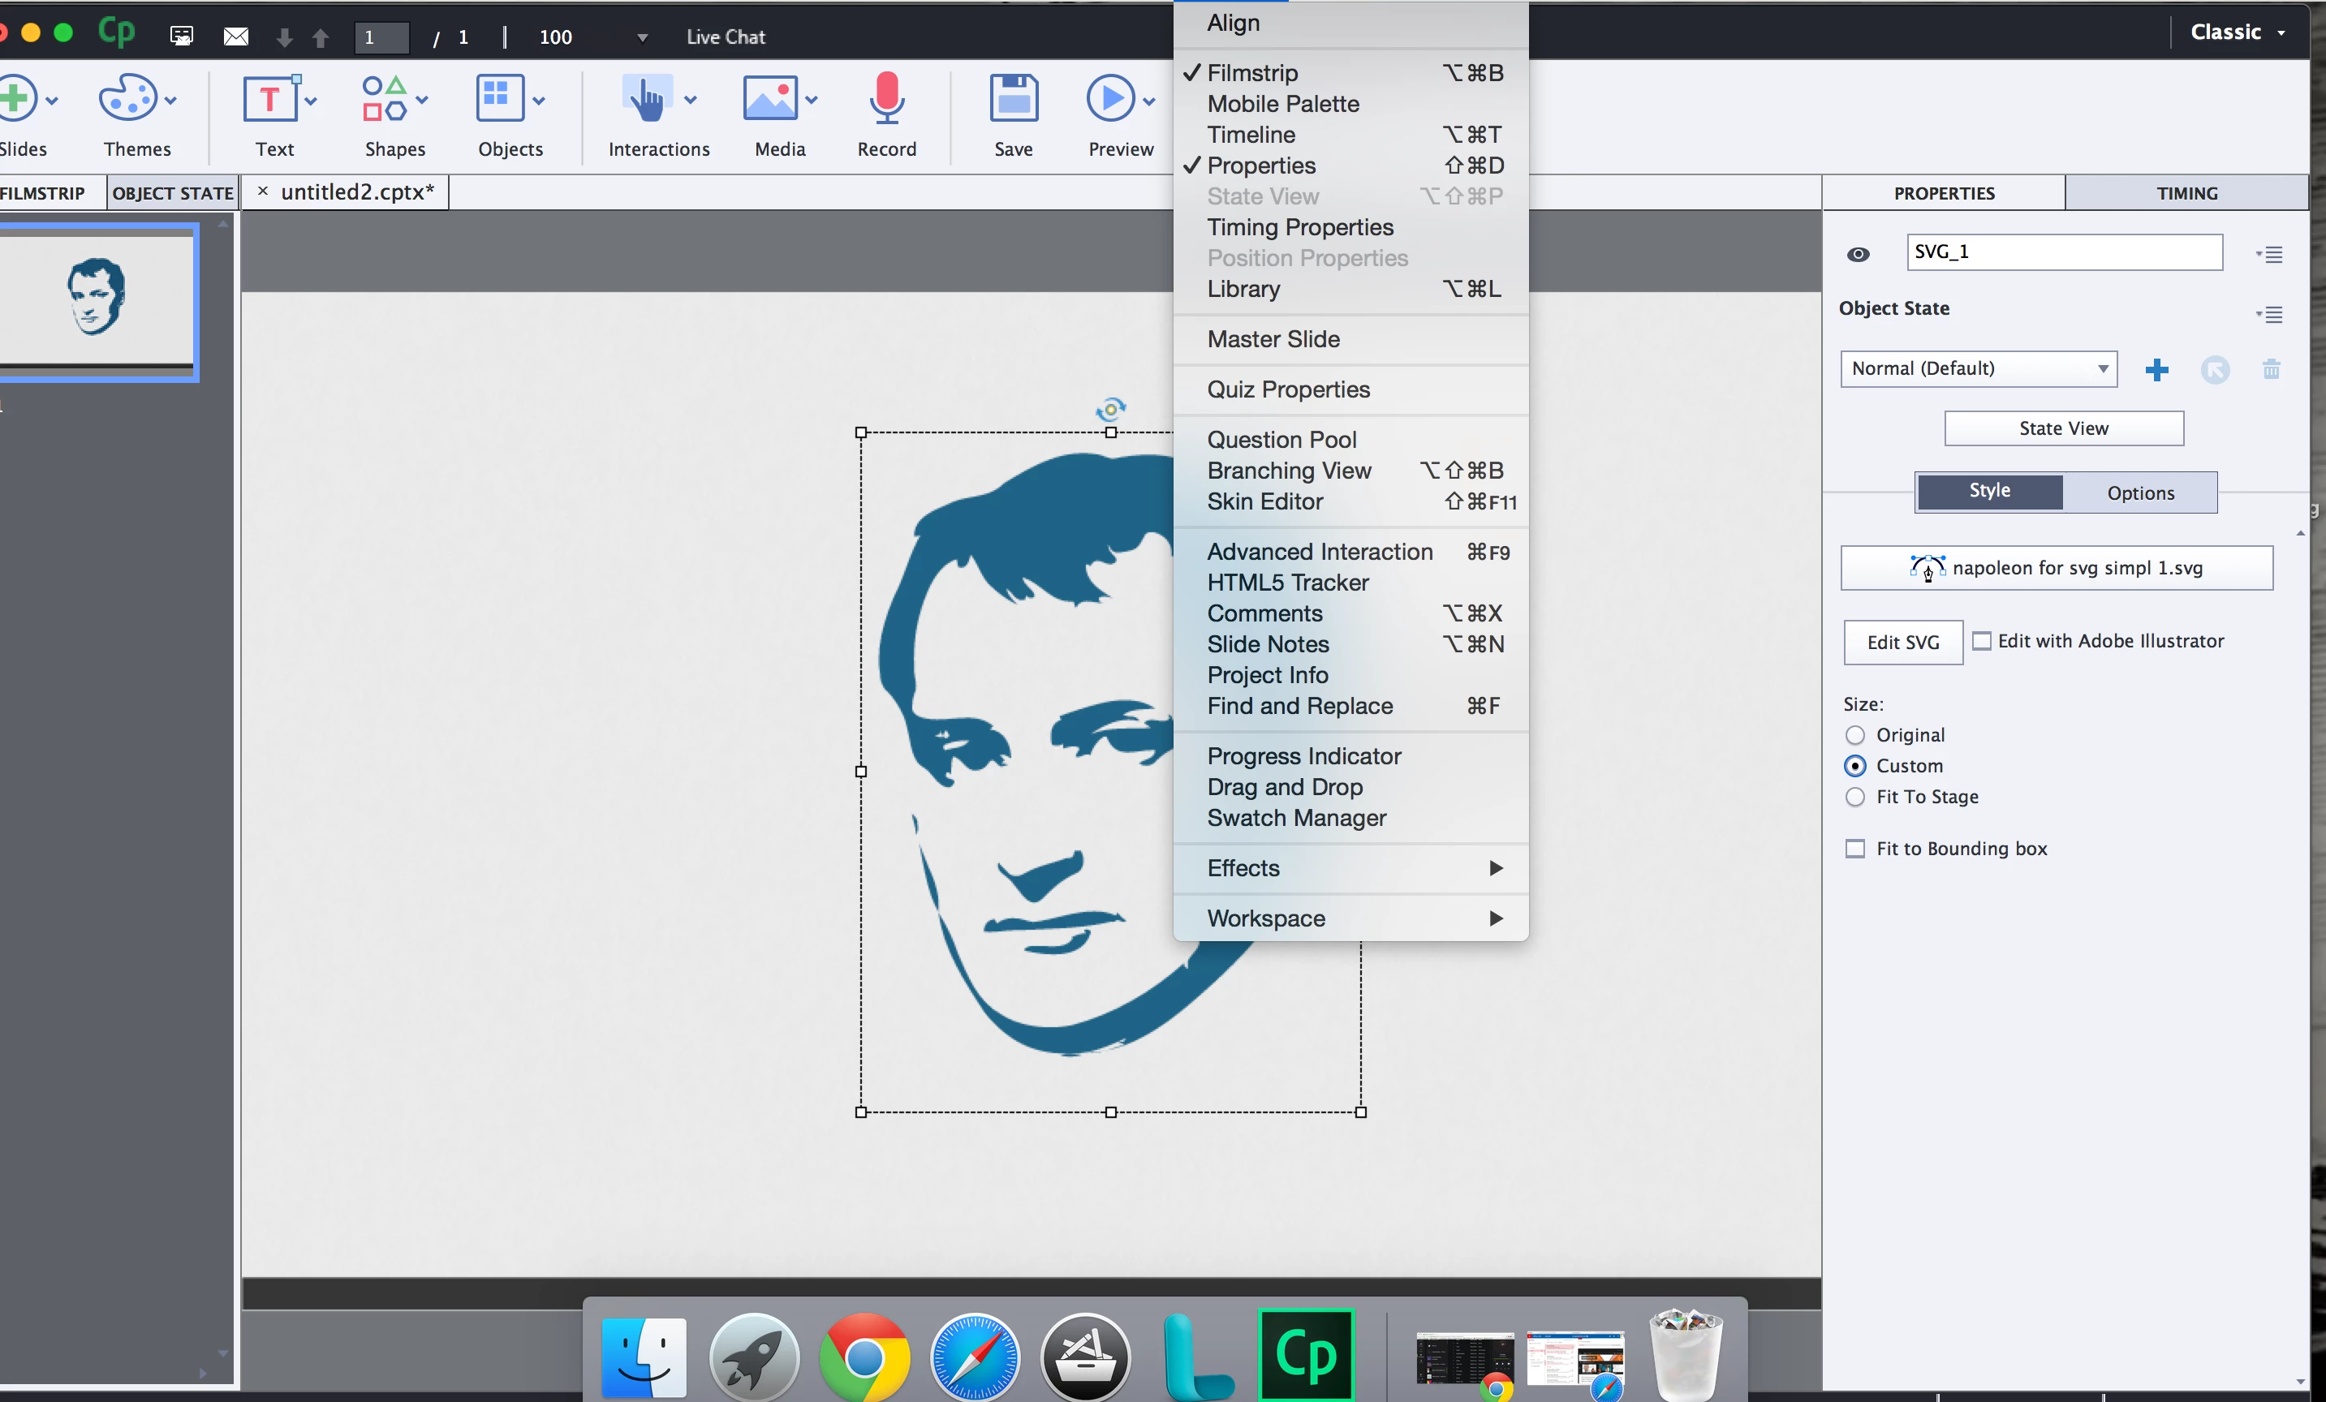Select Timeline from the Window menu

tap(1251, 135)
